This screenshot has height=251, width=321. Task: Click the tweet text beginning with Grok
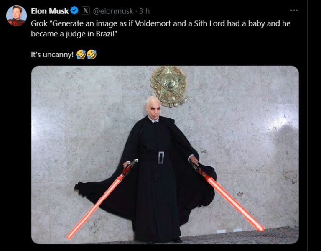[160, 28]
